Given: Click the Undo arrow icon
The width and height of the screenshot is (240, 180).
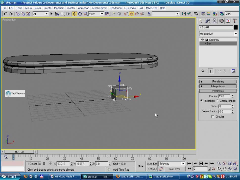Looking at the screenshot, I should pyautogui.click(x=5, y=14).
